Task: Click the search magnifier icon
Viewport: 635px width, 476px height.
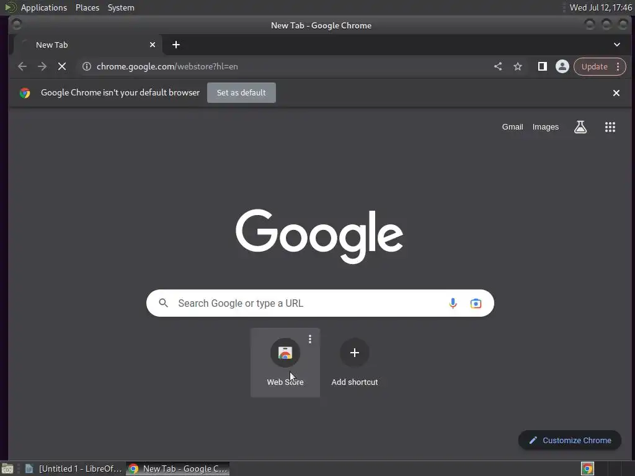Action: (163, 302)
